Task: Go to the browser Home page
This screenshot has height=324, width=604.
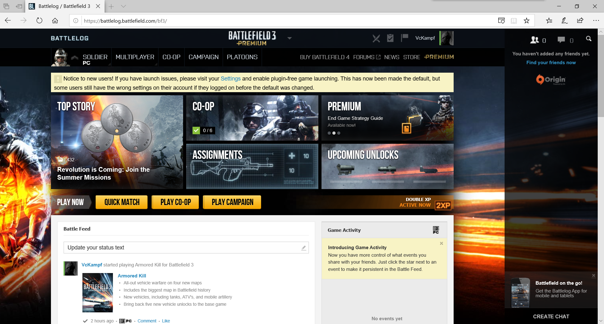Action: [x=55, y=21]
